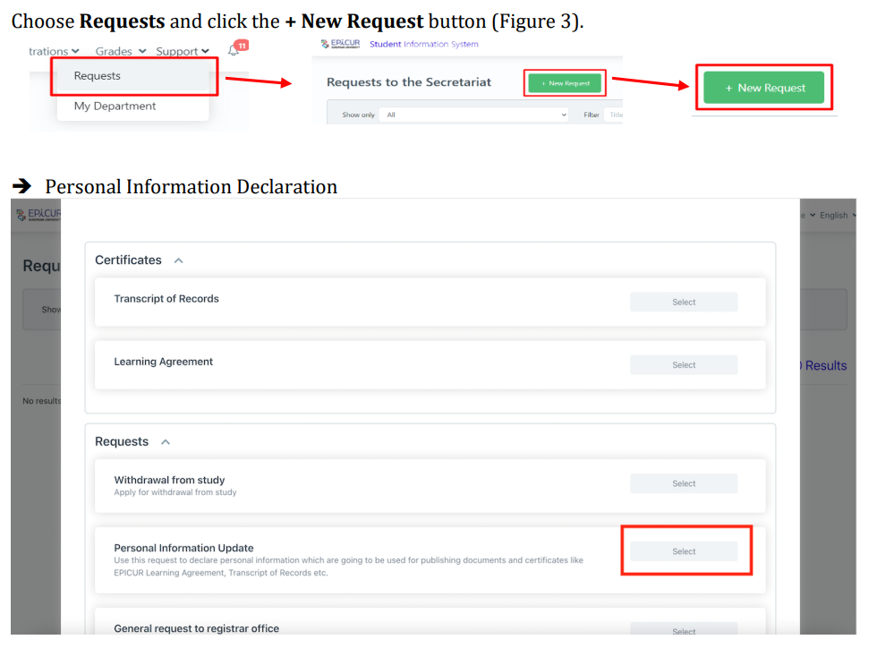Screen dimensions: 877x648
Task: Click the notification bell with 11 badge
Action: (x=235, y=50)
